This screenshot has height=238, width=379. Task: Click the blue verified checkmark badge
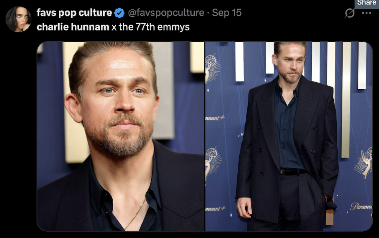pyautogui.click(x=119, y=13)
